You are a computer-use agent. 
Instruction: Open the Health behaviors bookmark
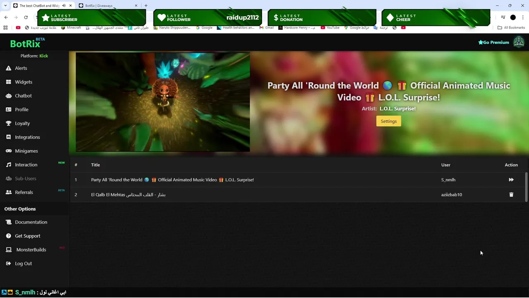point(236,28)
